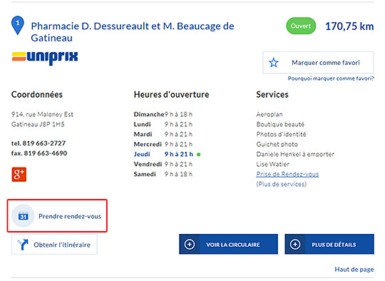385x281 pixels.
Task: Click the Services heading
Action: (272, 95)
